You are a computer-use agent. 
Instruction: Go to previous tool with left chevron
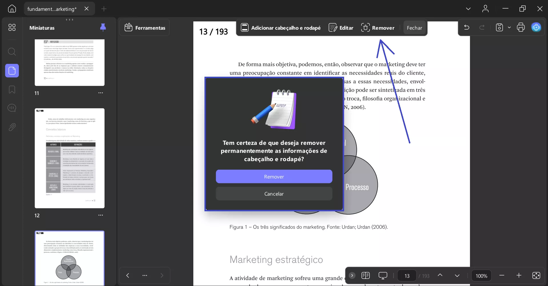(x=128, y=275)
